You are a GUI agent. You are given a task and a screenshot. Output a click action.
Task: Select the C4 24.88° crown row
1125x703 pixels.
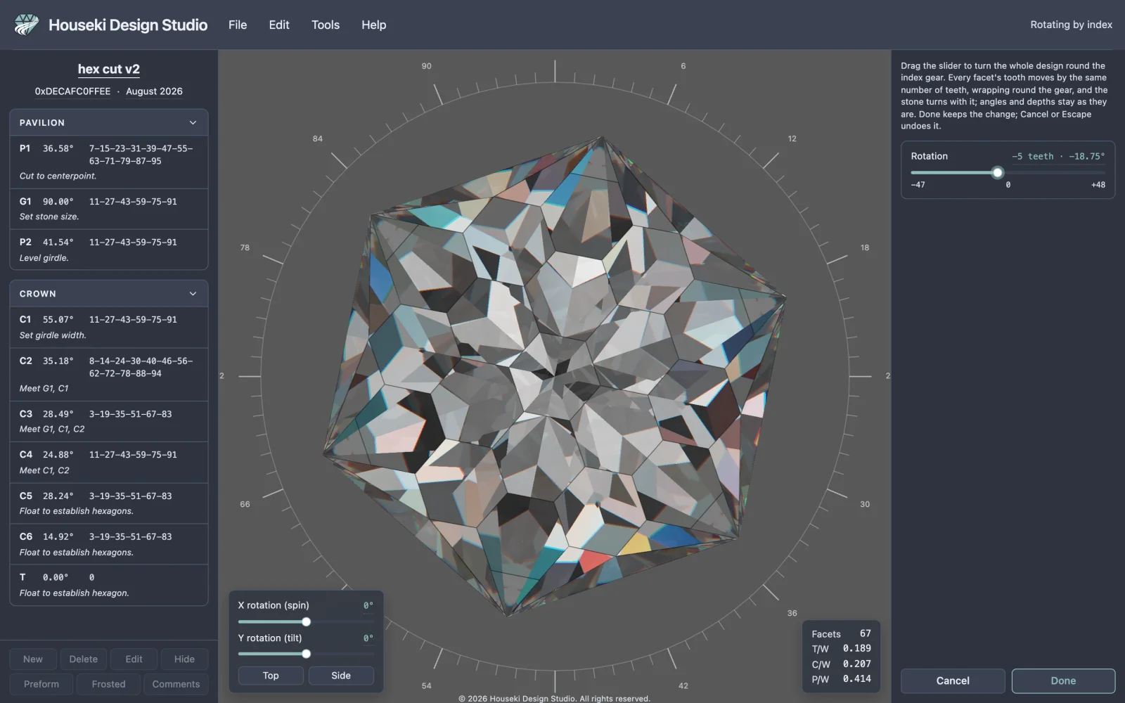coord(109,462)
